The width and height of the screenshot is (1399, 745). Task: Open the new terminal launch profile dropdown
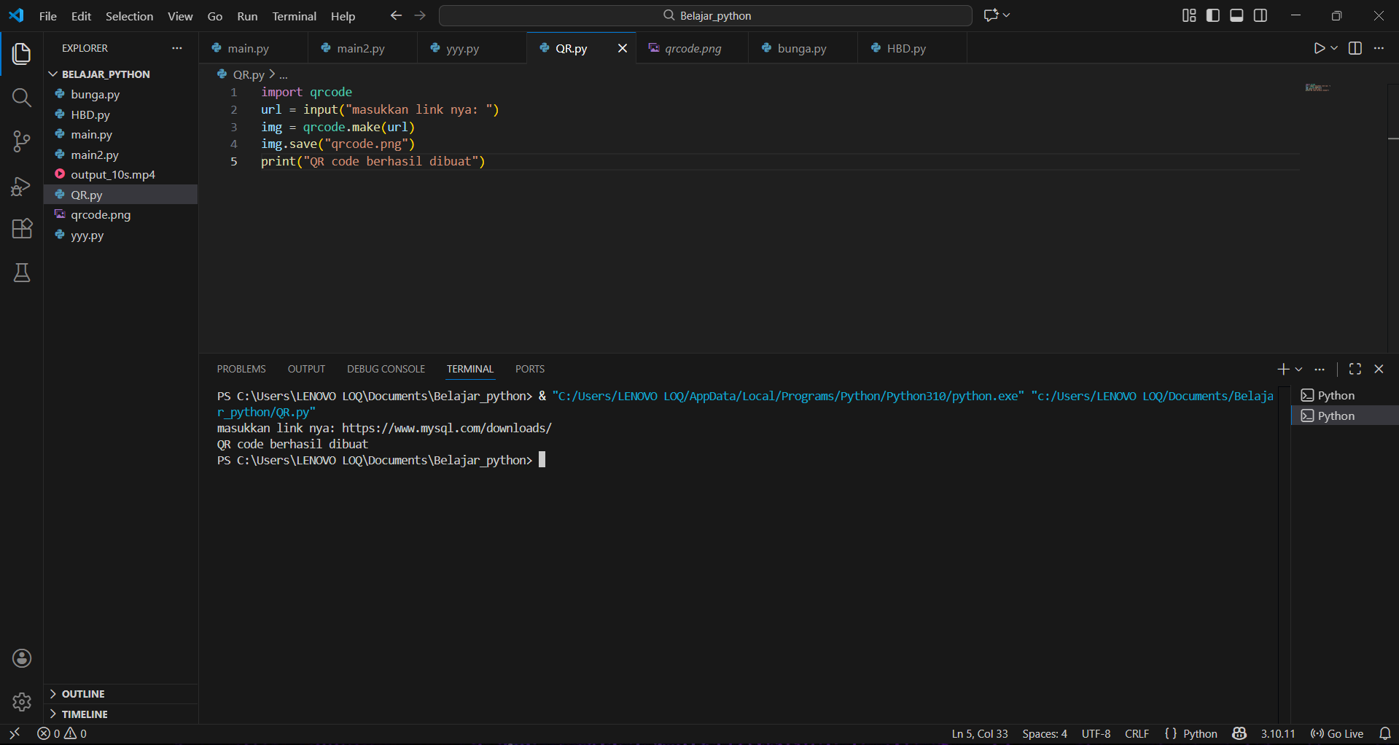(x=1299, y=370)
